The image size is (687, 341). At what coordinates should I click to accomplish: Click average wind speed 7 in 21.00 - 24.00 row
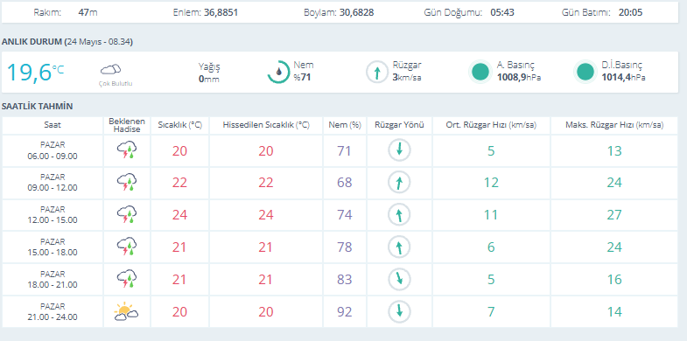tap(491, 311)
